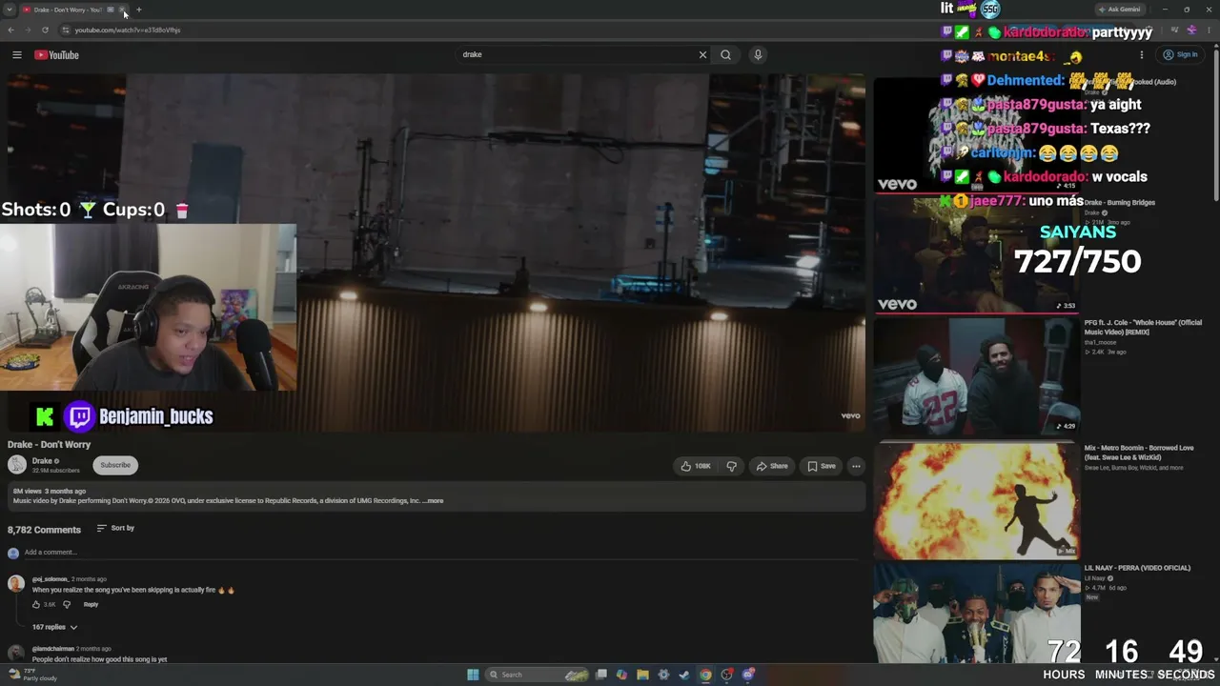Like the Don't Worry video

[696, 466]
